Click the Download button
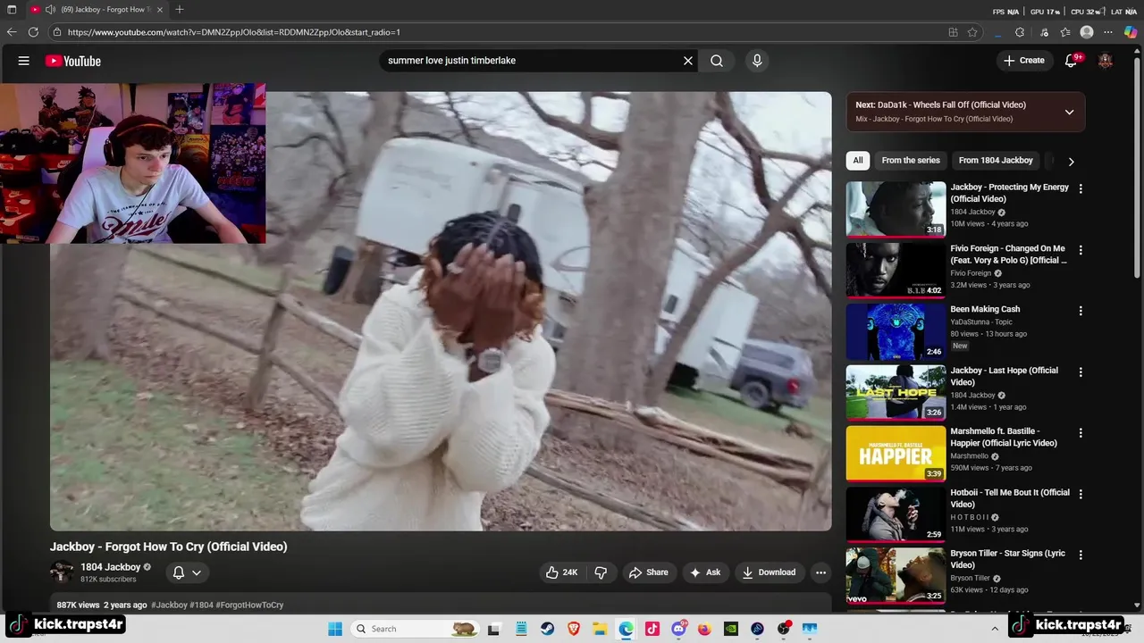 click(x=769, y=572)
